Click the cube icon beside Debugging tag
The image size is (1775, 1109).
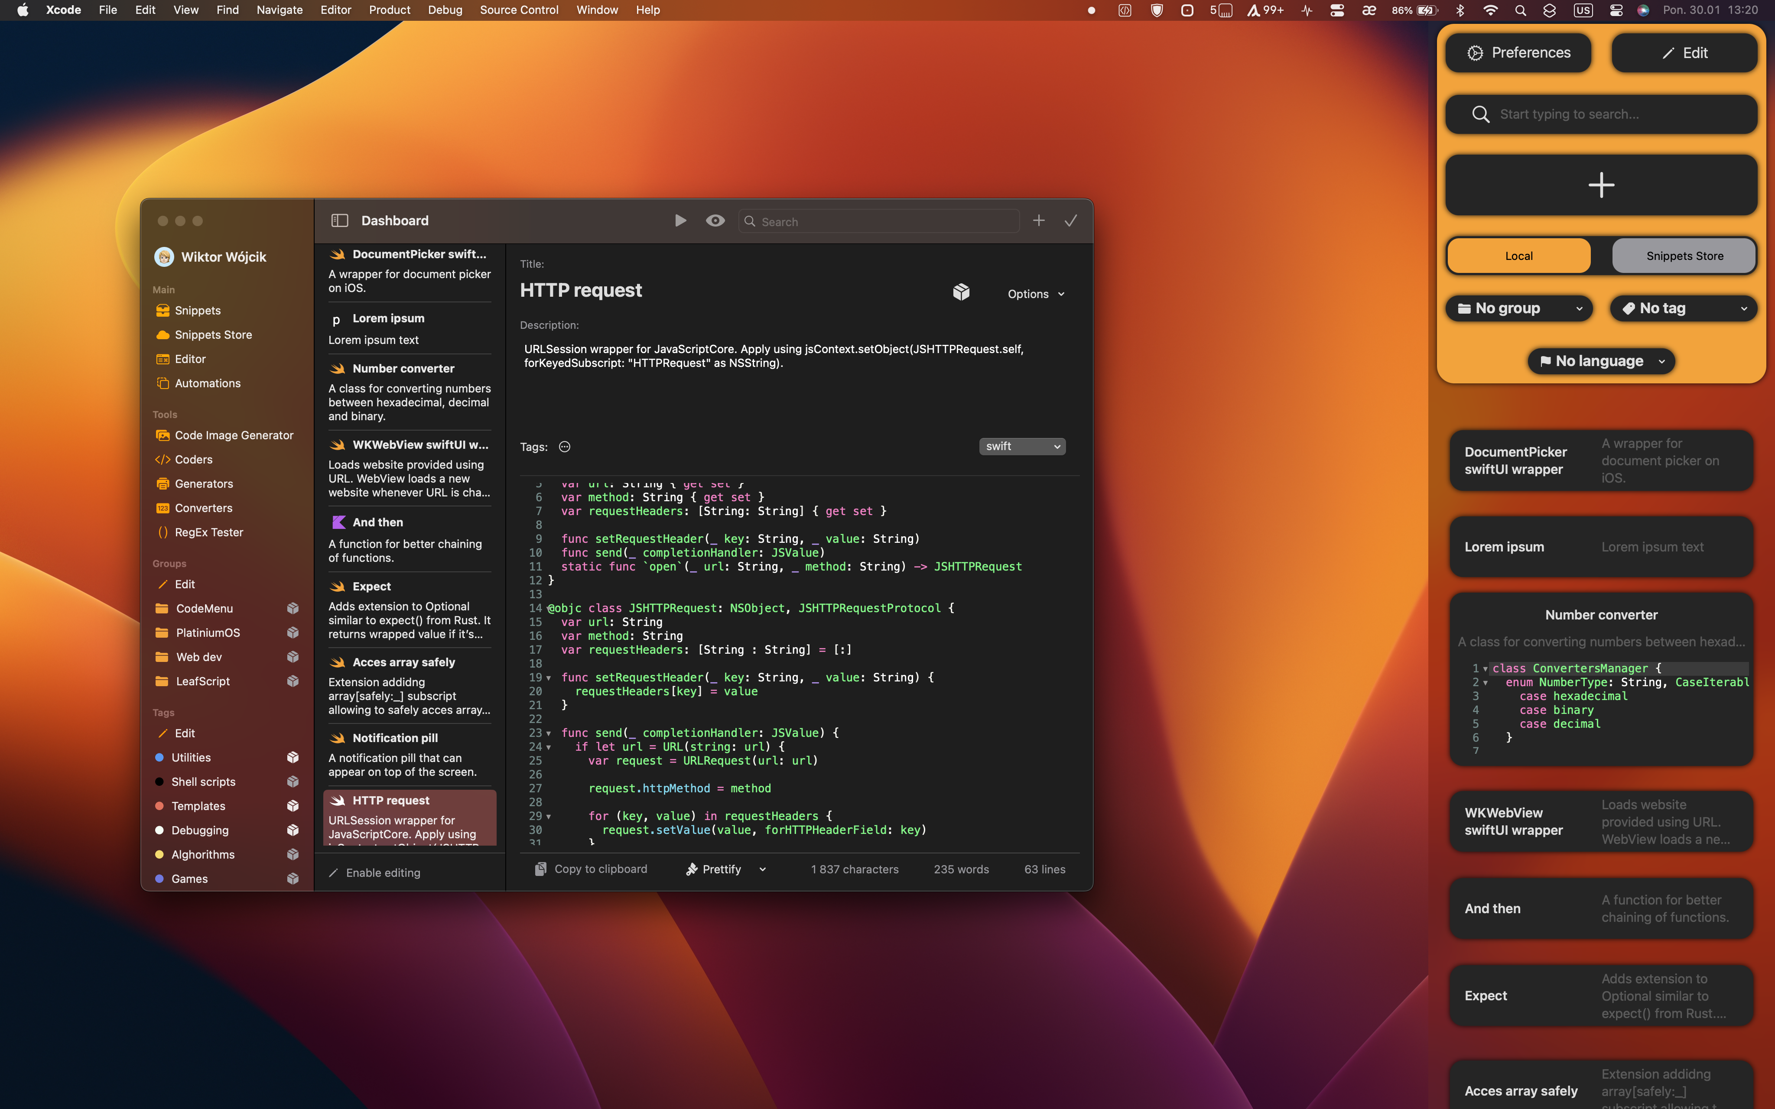[293, 830]
